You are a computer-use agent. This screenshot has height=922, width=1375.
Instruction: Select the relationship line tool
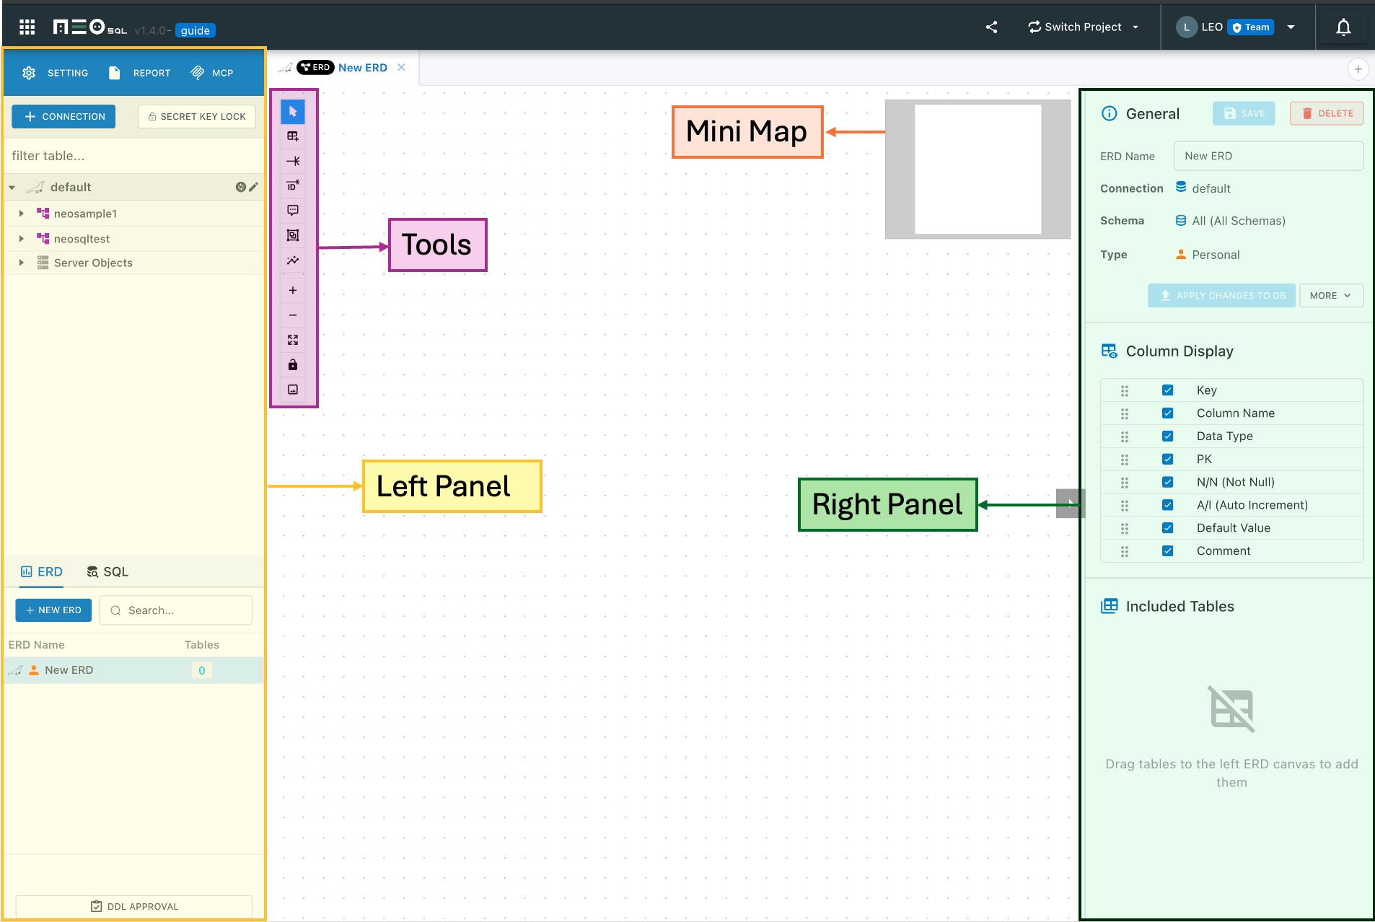point(293,161)
